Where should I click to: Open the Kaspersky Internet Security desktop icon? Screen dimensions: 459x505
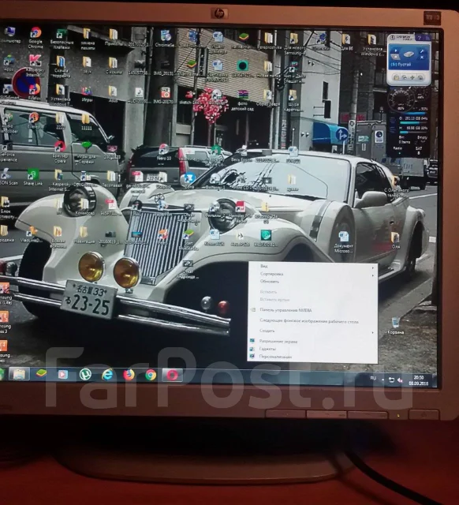35,65
